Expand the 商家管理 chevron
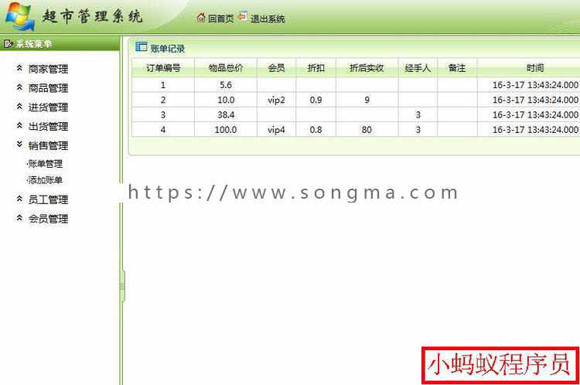The height and width of the screenshot is (385, 580). coord(19,68)
